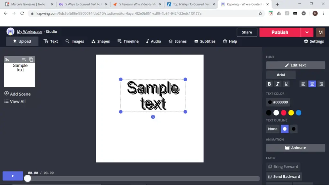Bookmark this page with the star icon
Viewport: 329px width, 185px height.
(260, 13)
